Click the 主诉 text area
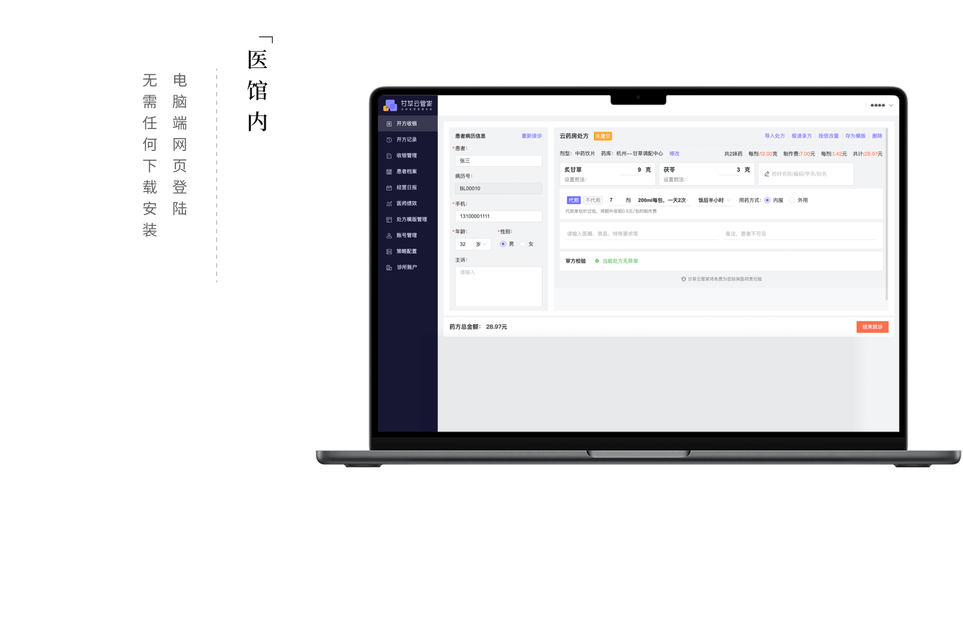963x642 pixels. pyautogui.click(x=499, y=286)
